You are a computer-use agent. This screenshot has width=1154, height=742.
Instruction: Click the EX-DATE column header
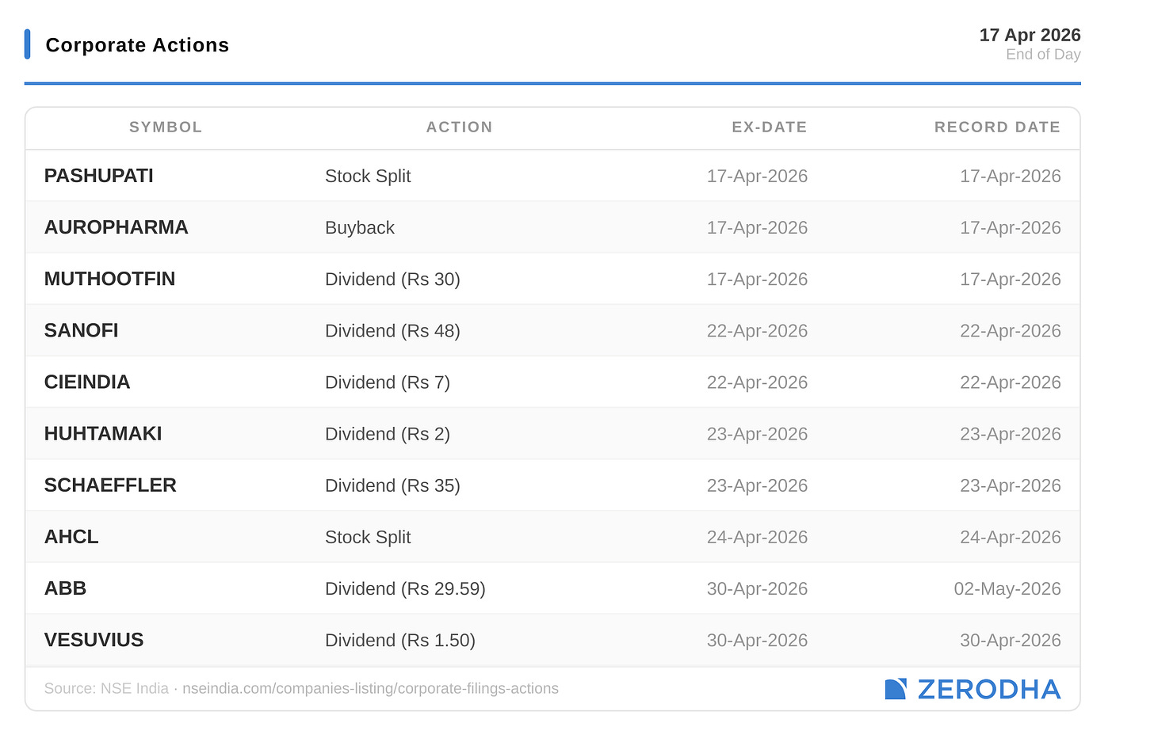(769, 127)
